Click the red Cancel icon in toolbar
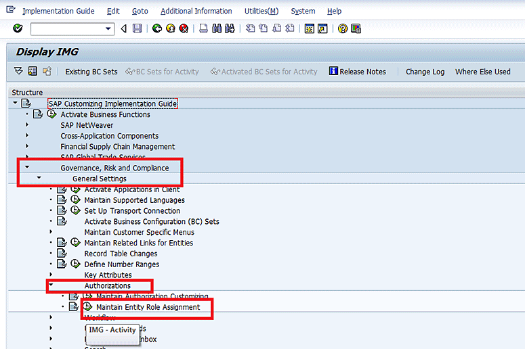This screenshot has height=349, width=525. [x=183, y=28]
